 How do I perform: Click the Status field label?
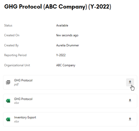pos(8,25)
